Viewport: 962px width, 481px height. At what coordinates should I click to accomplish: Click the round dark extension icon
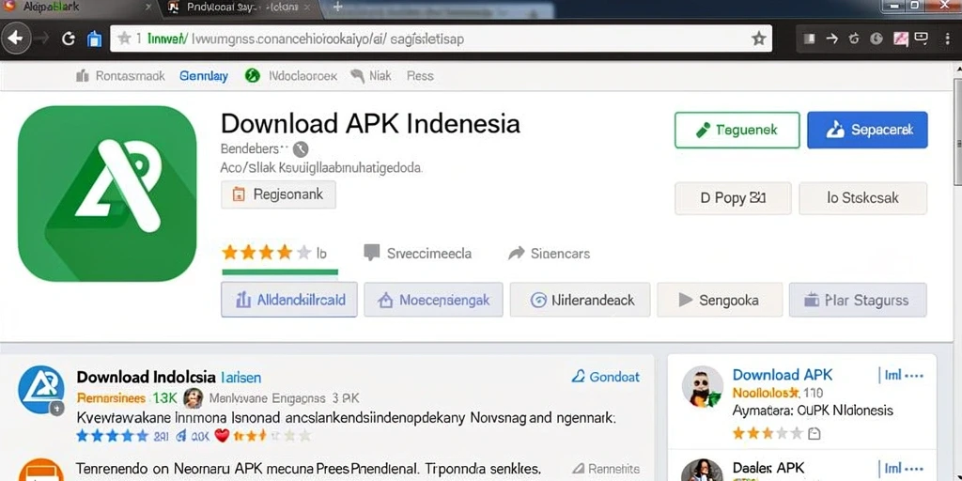pos(877,39)
